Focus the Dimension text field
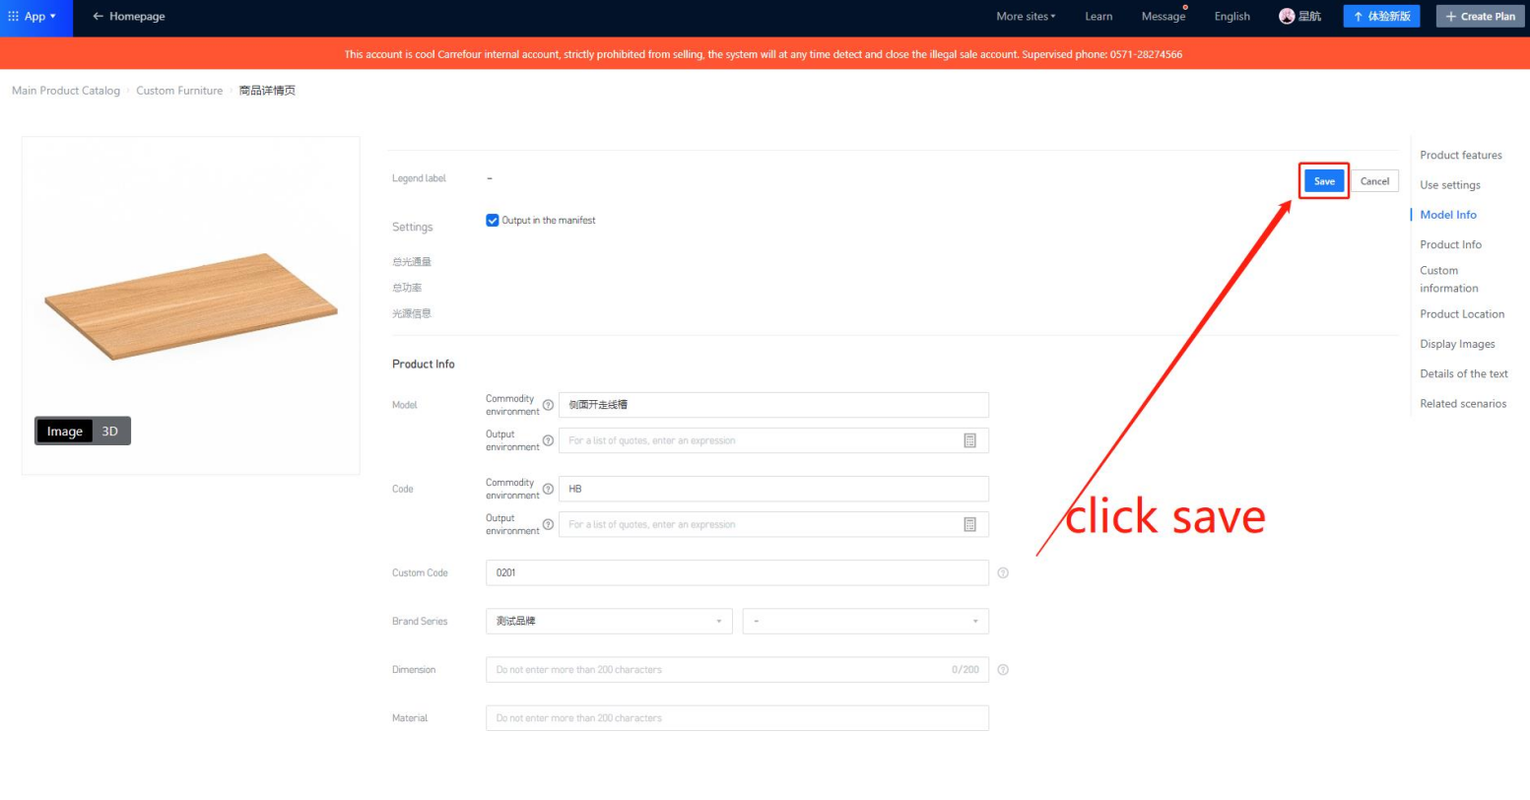The image size is (1530, 800). (737, 670)
